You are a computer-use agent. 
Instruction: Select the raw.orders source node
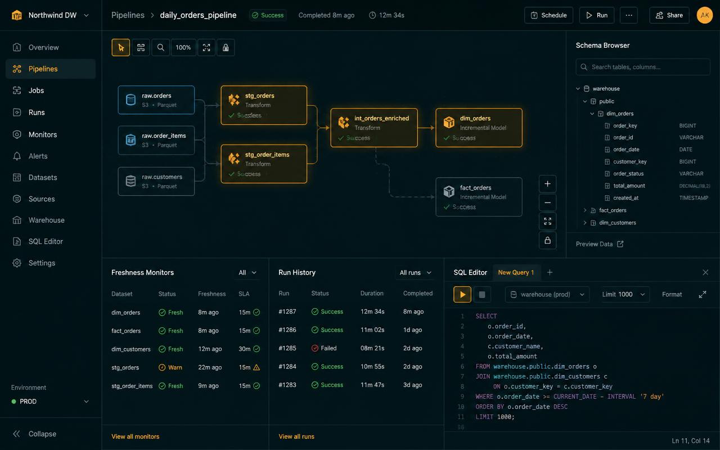click(x=156, y=100)
